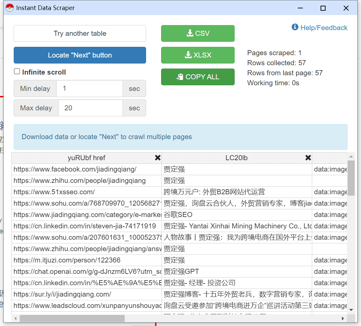Enable the Infinite scroll checkbox
Screen dimensions: 361x326
click(17, 72)
